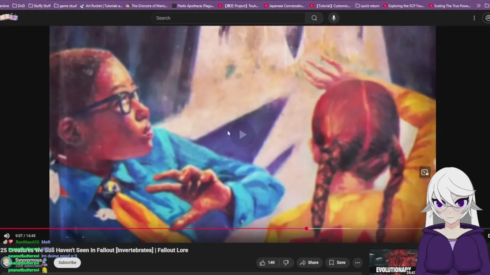Open Exploring the SCP Fou... bookmark
Image resolution: width=490 pixels, height=275 pixels.
point(404,6)
